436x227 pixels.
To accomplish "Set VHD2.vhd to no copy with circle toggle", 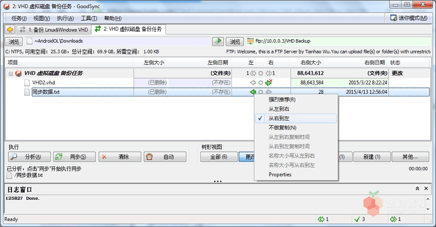I will [261, 82].
